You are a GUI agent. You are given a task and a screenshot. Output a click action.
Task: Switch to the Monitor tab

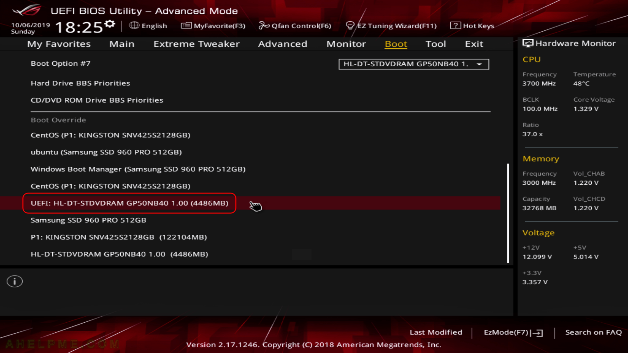point(346,44)
